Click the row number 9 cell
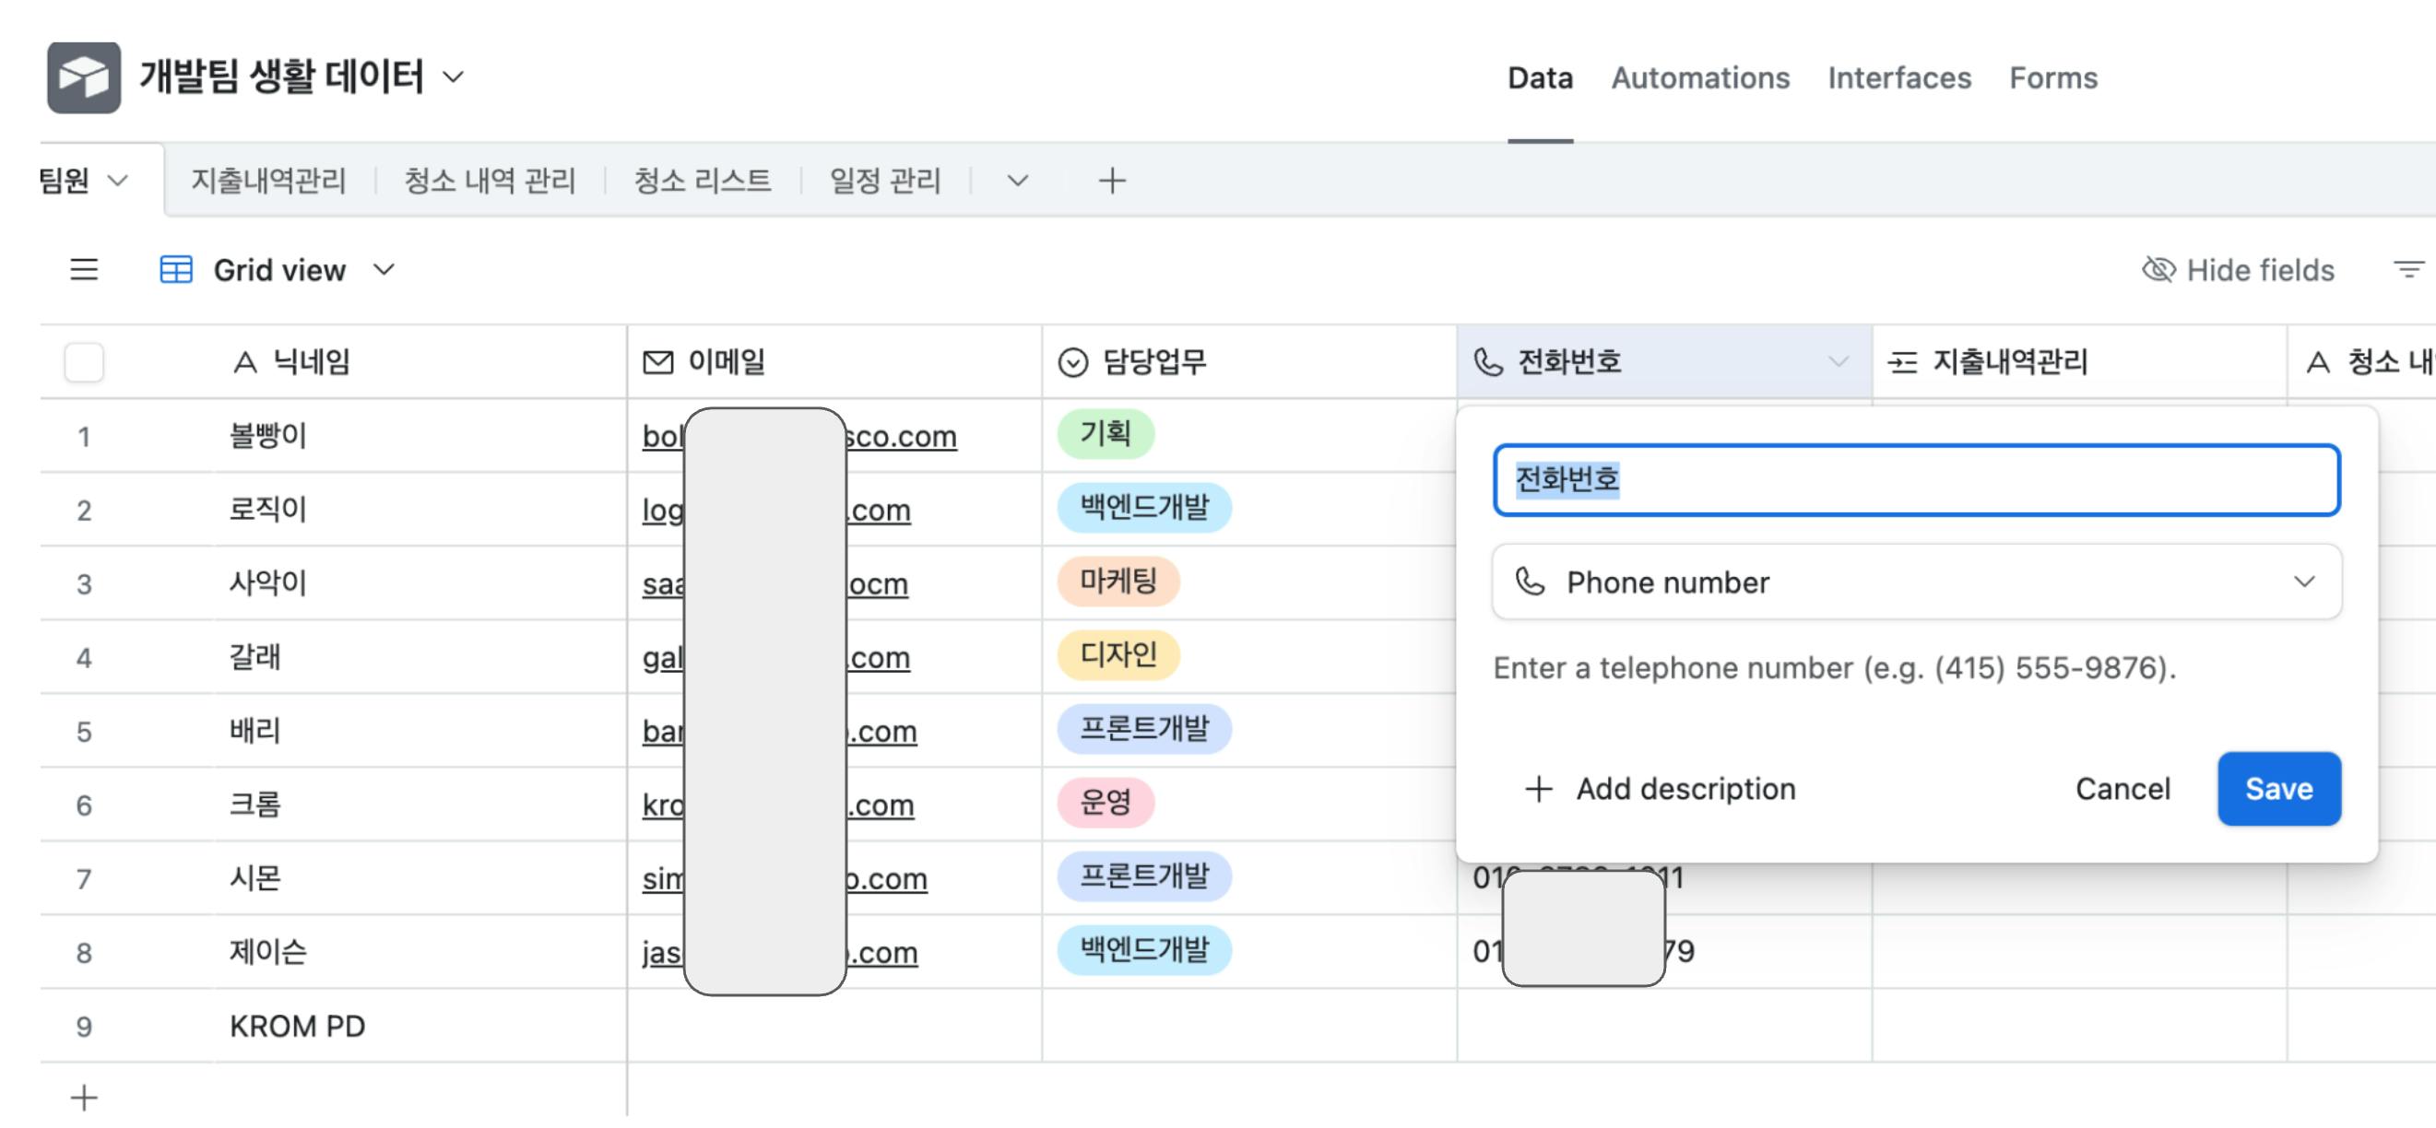2436x1128 pixels. [x=84, y=1027]
